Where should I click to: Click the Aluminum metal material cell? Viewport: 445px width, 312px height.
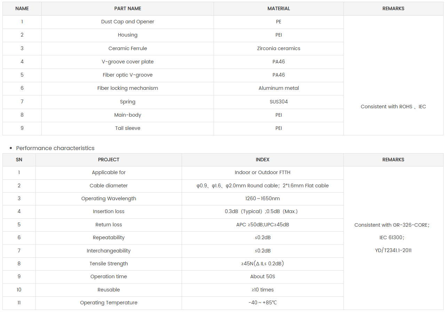point(278,88)
